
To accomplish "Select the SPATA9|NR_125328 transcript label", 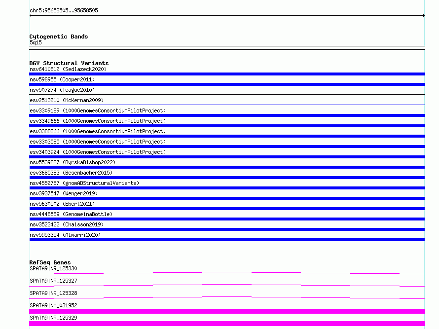I will click(53, 293).
